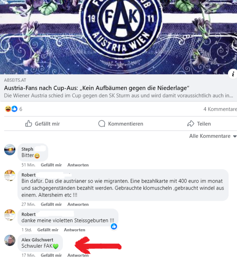This screenshot has height=262, width=237.
Task: Click the Teilen share arrow icon
Action: 191,124
